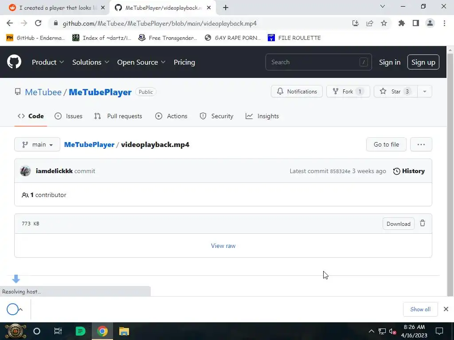Open the Chrome tab search chevron
The height and width of the screenshot is (340, 454).
(383, 6)
